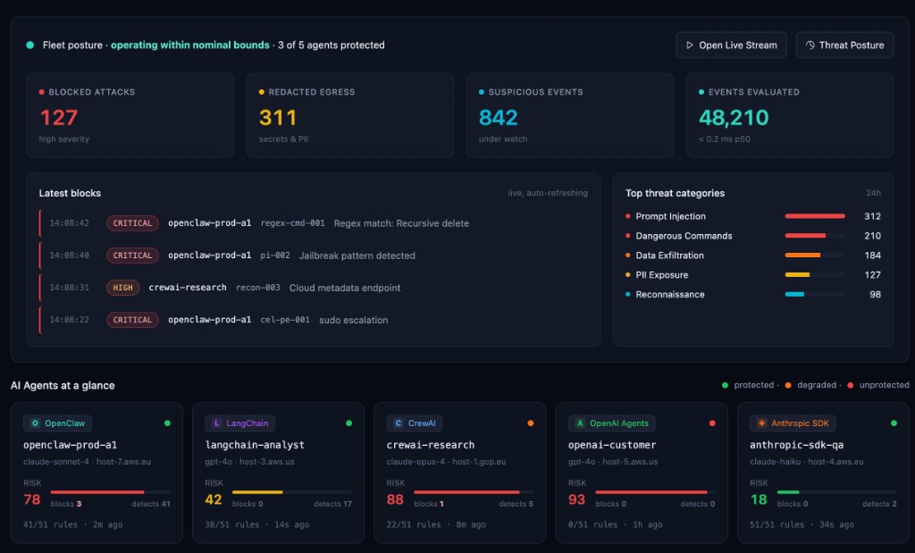Select the Dangerous Commands threat category

752,236
